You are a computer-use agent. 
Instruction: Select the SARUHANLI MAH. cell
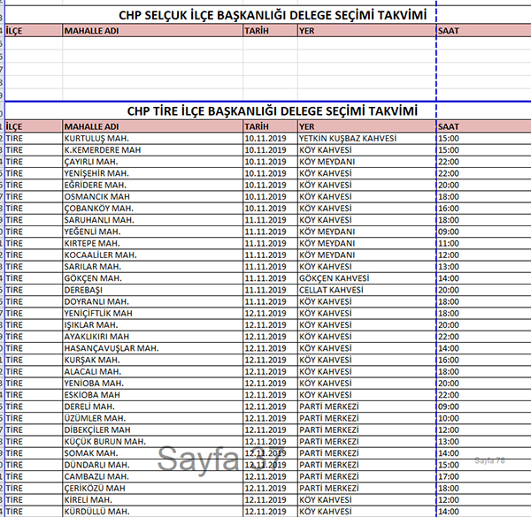pos(153,220)
